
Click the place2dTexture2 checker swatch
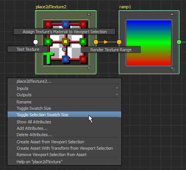coord(66,43)
